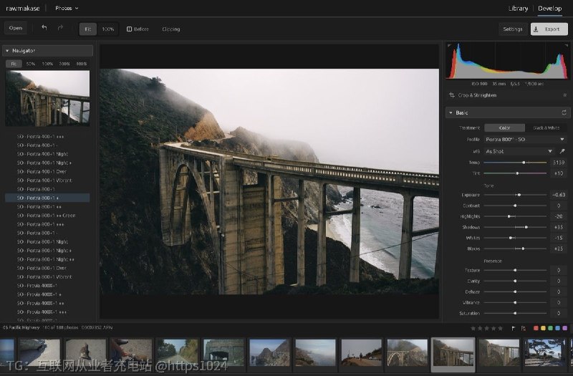Choose 50% zoom in the Navigator panel
573x376 pixels.
pos(31,64)
